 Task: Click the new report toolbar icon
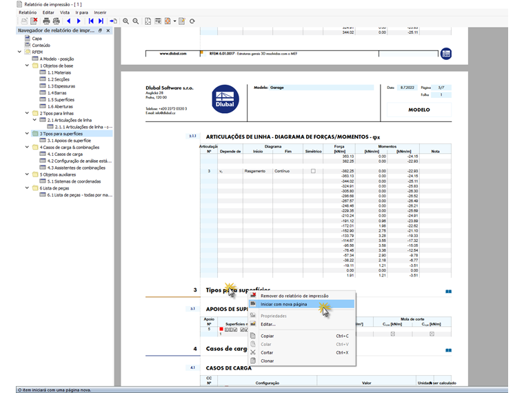(24, 21)
